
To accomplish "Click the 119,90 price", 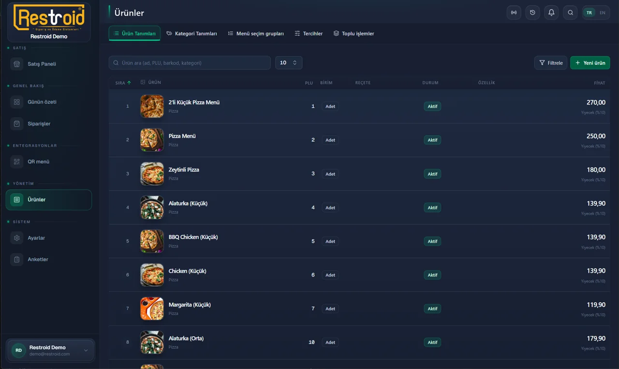I will click(596, 305).
